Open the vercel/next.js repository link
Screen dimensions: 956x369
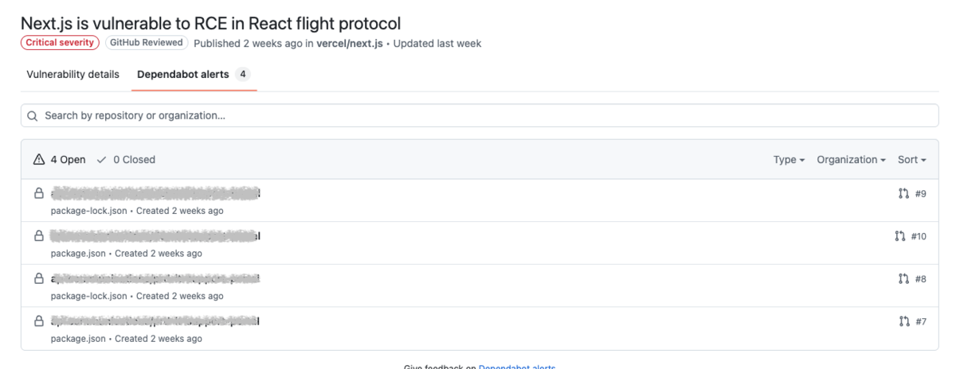point(350,43)
